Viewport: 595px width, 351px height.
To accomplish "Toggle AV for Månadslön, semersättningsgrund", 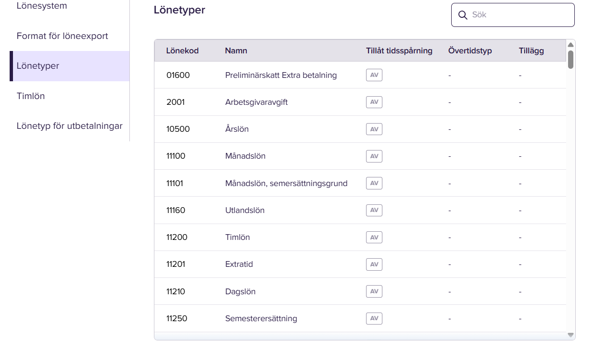I will pyautogui.click(x=374, y=183).
